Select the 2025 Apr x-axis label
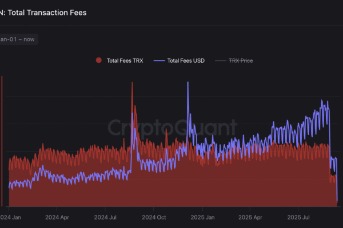 250,217
